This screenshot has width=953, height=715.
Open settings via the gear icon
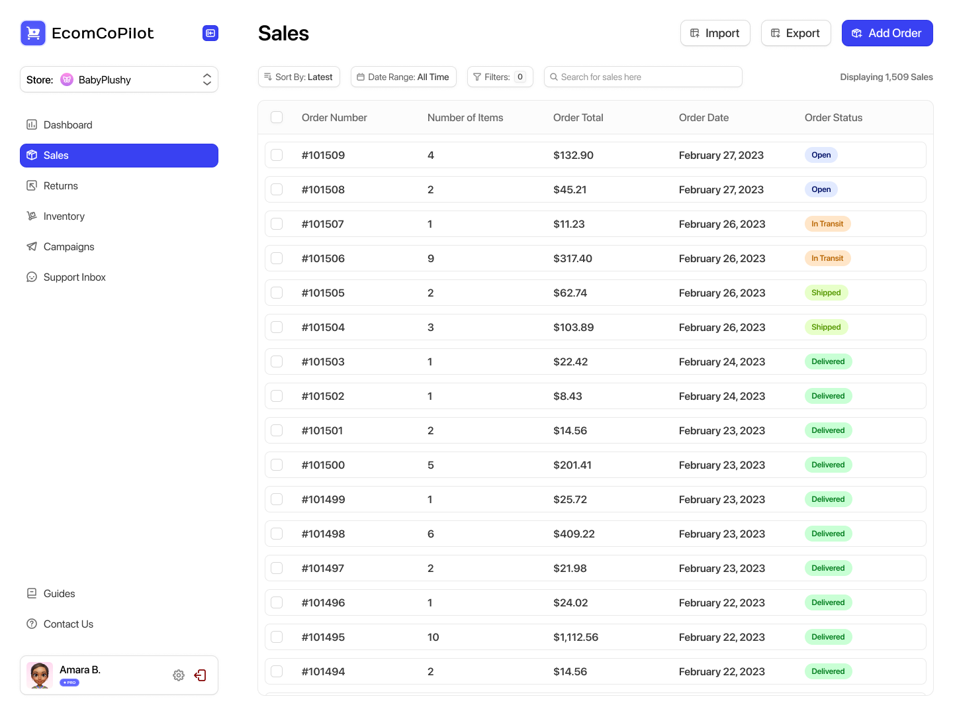point(178,675)
